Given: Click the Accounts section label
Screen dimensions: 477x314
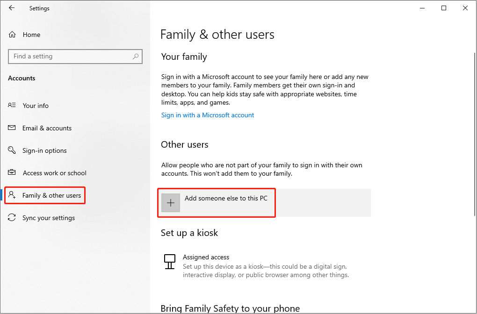Looking at the screenshot, I should point(22,78).
